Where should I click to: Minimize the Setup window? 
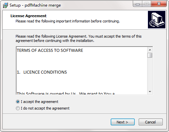(138, 4)
